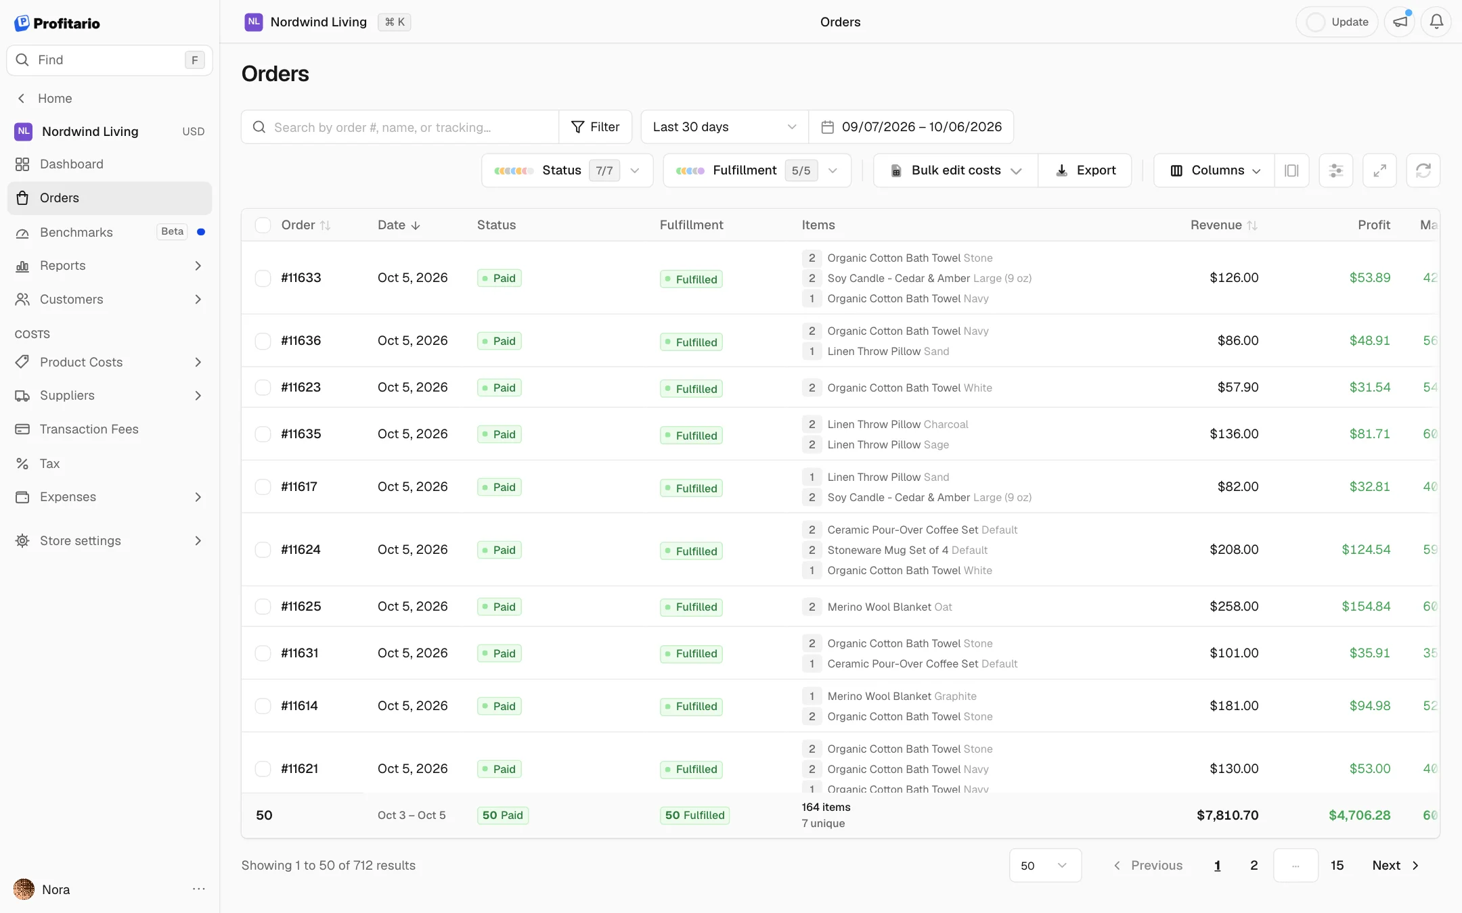
Task: Open Nora's more options menu
Action: (198, 889)
